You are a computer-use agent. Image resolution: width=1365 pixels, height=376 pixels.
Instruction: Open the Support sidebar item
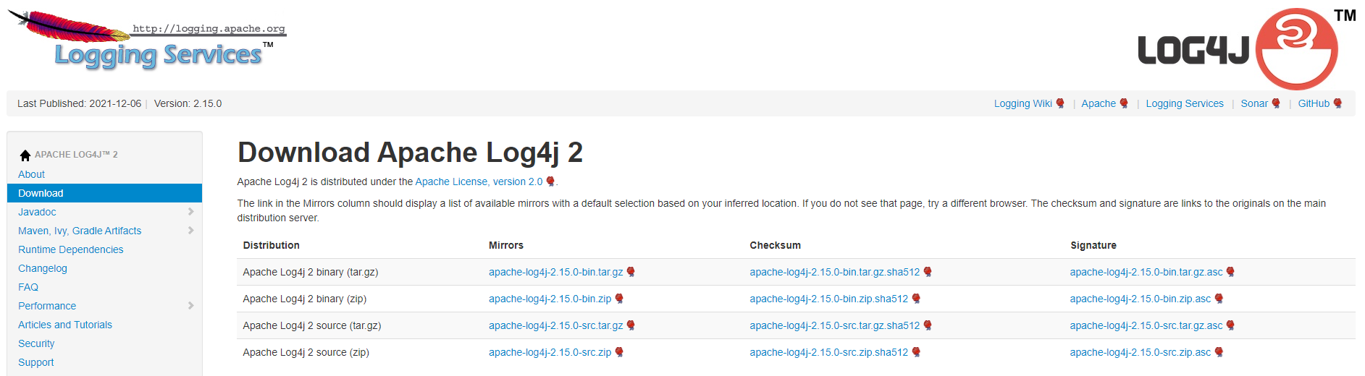[x=35, y=362]
